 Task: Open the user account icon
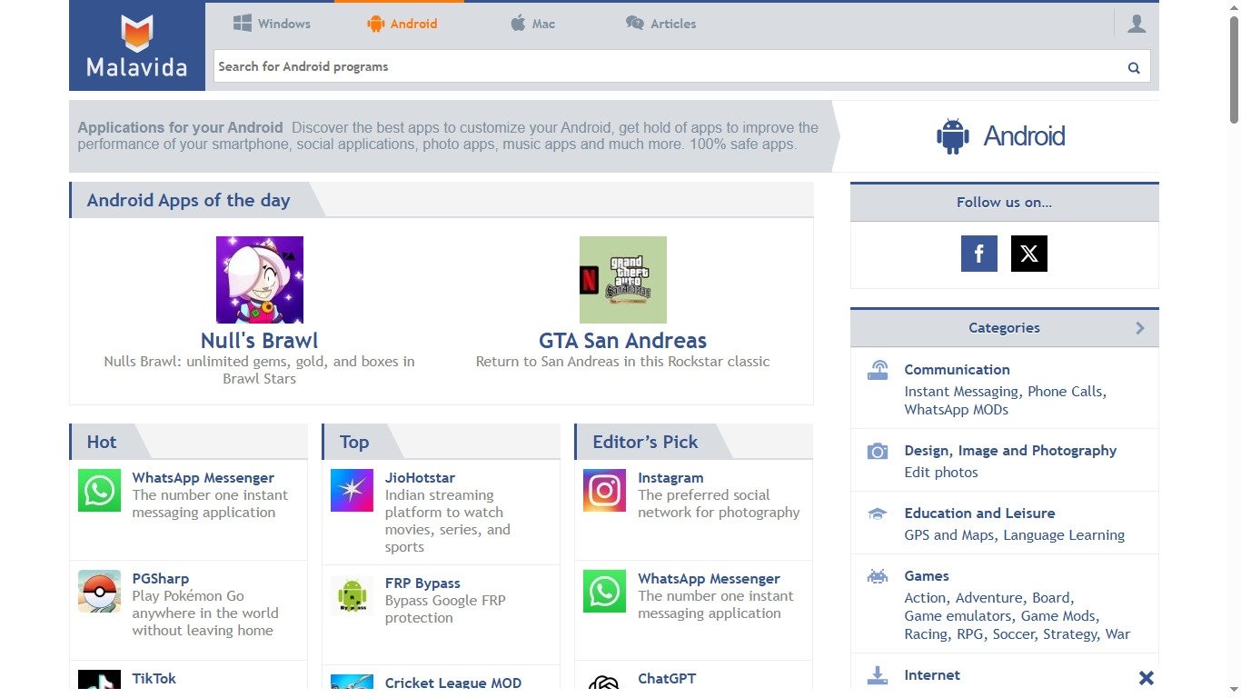pyautogui.click(x=1136, y=24)
